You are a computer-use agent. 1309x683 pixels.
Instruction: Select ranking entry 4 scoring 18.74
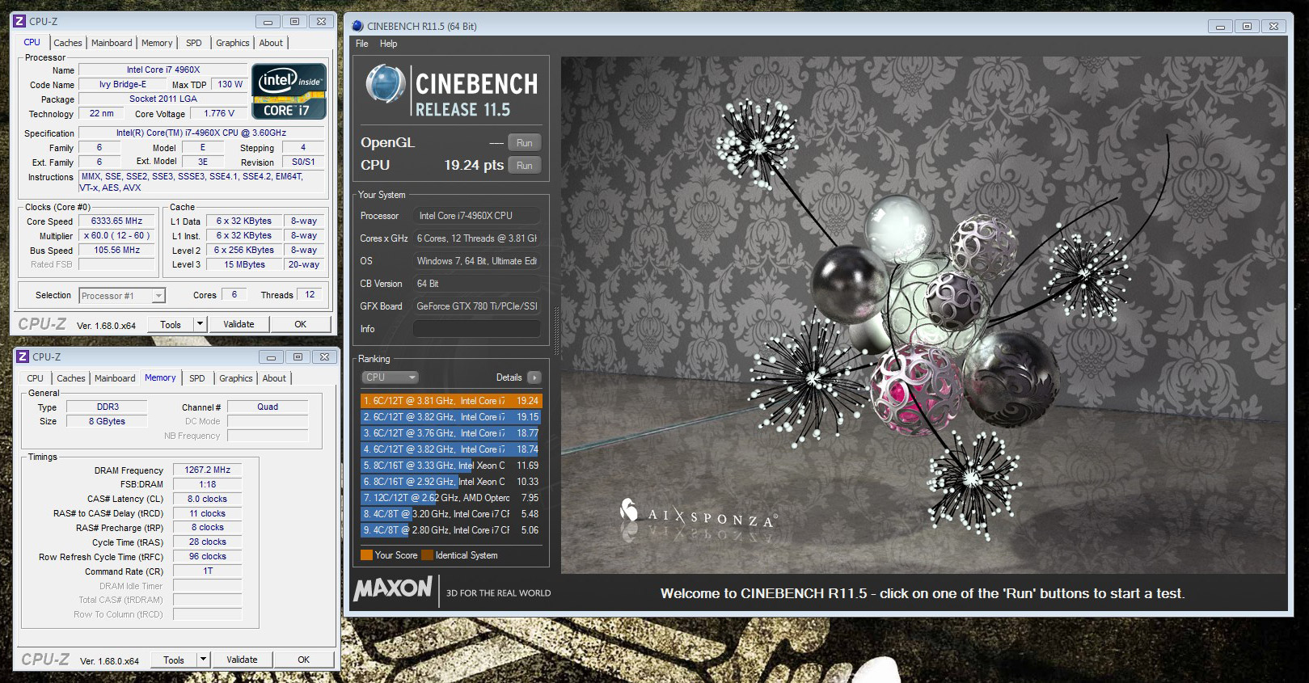tap(451, 449)
